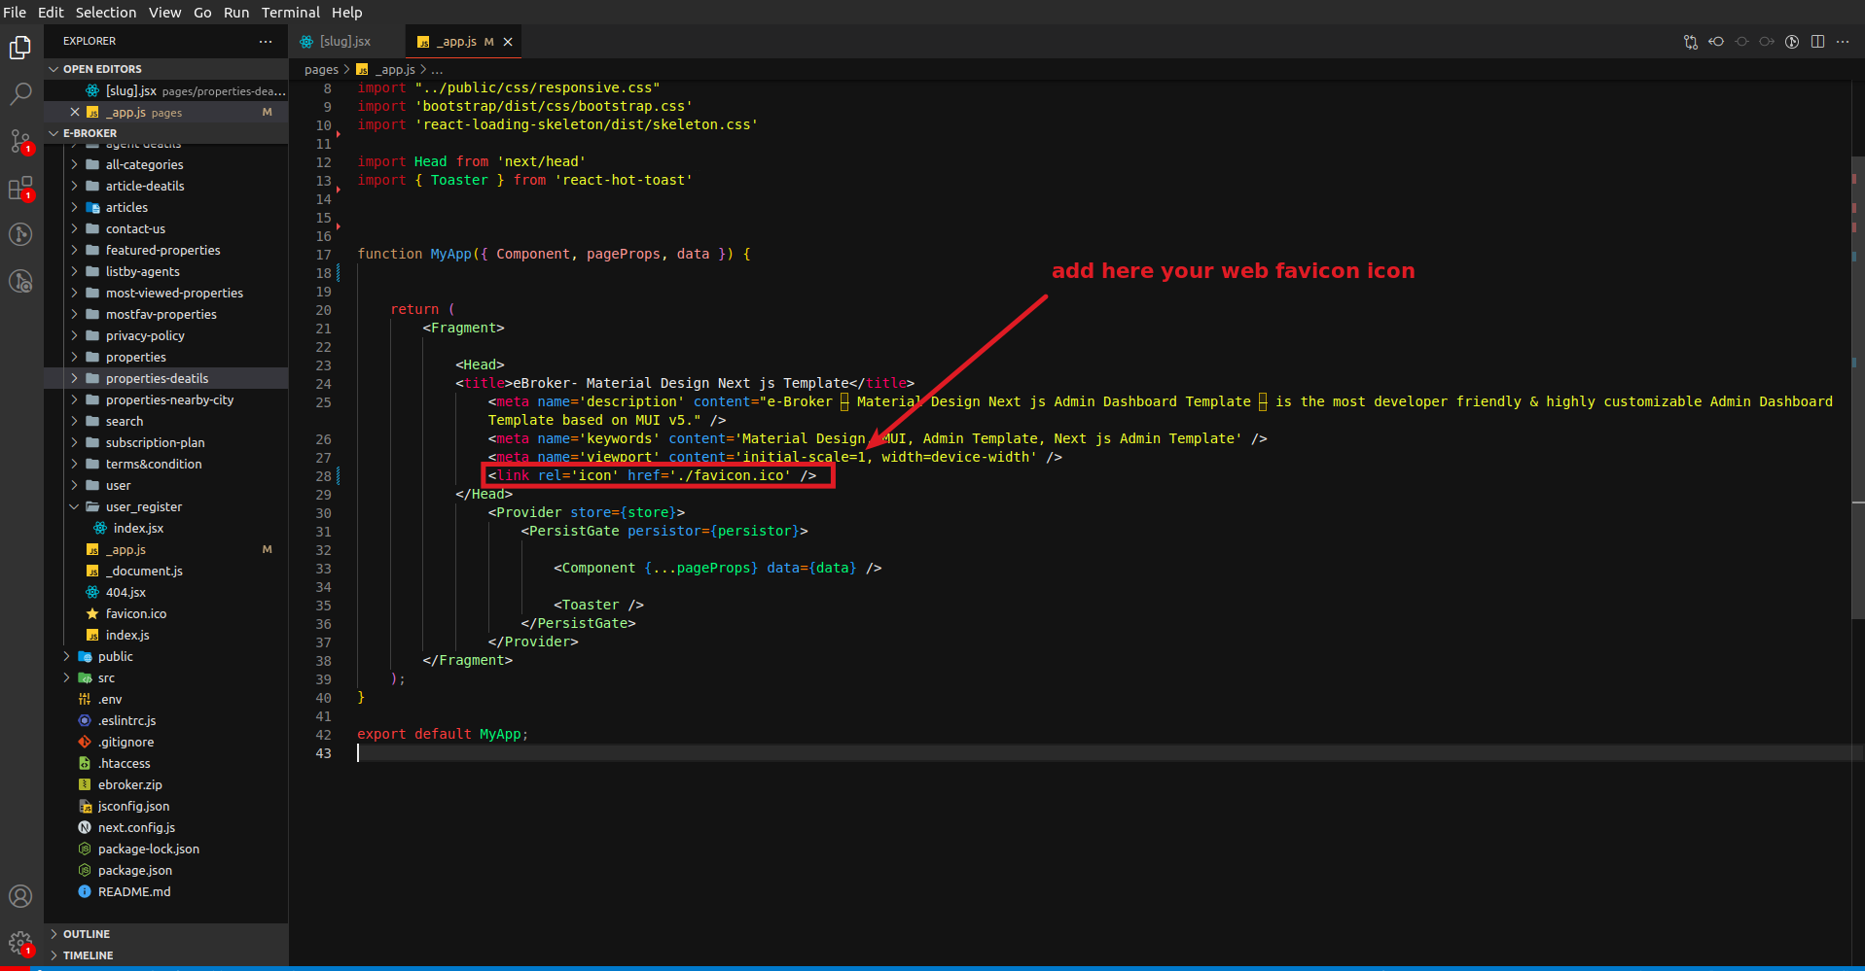Open the Search view in the activity bar
The image size is (1865, 971).
pyautogui.click(x=20, y=93)
